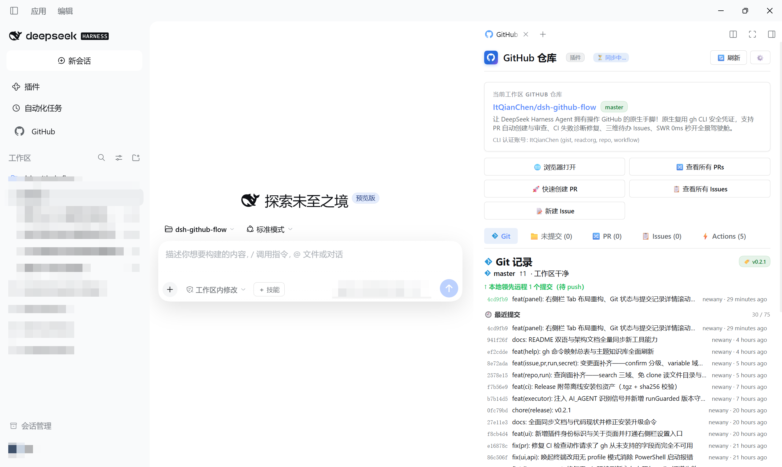The width and height of the screenshot is (782, 467).
Task: Add a new workspace folder icon
Action: click(136, 158)
